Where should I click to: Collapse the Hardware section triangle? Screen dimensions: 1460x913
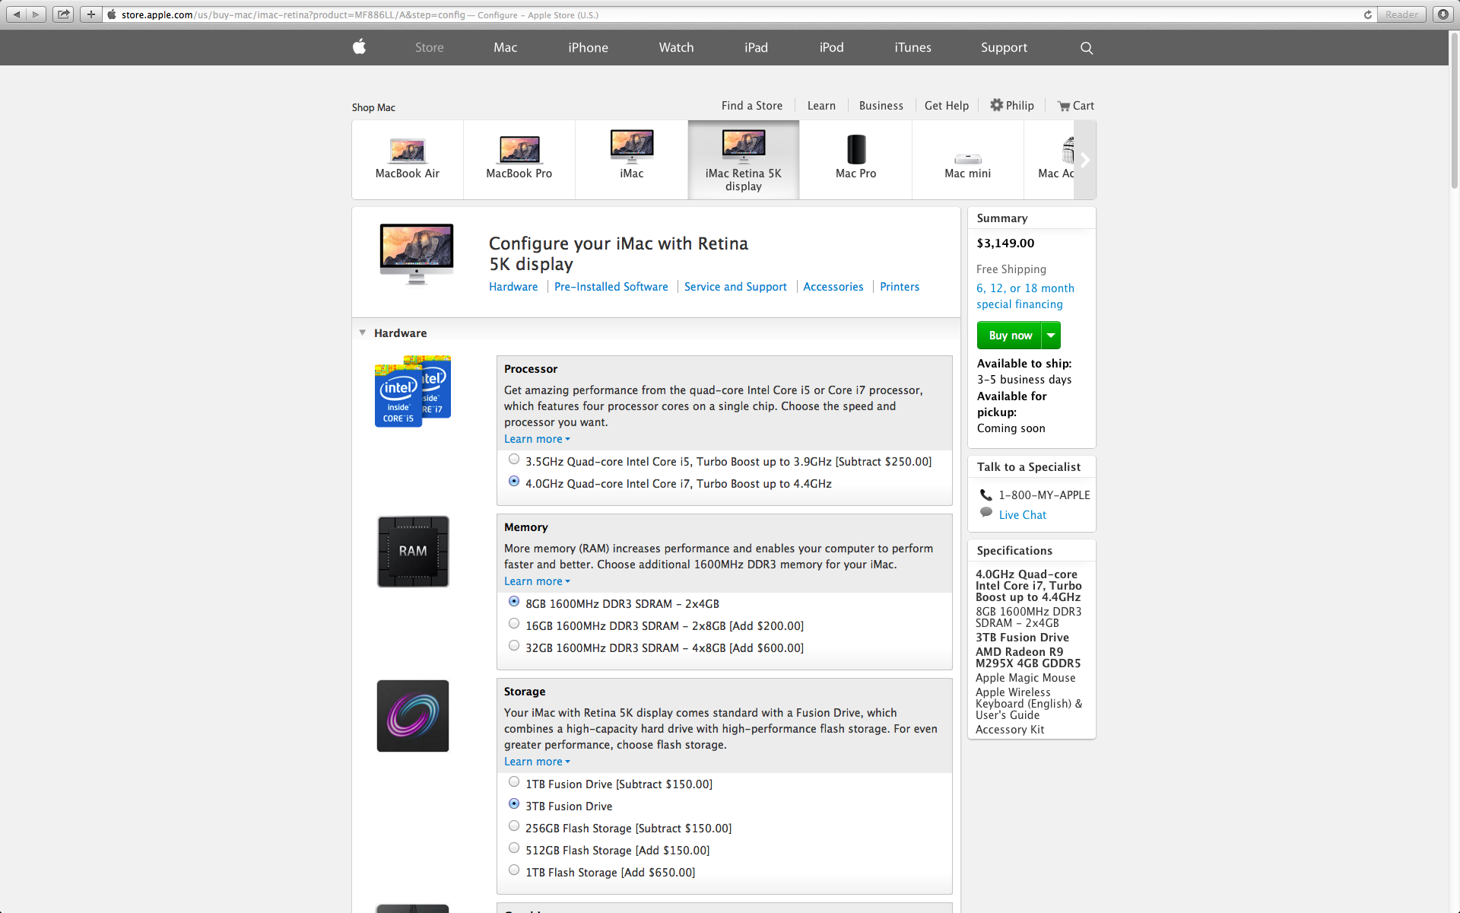(x=363, y=332)
